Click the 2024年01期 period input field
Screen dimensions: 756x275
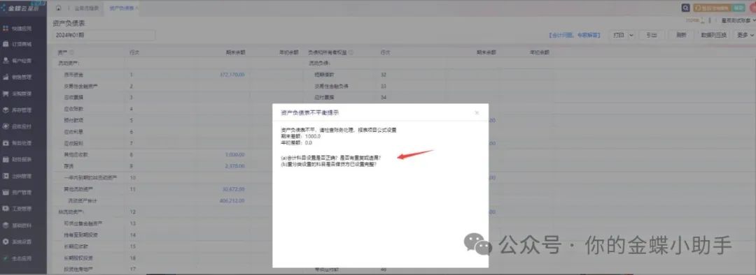coord(104,35)
